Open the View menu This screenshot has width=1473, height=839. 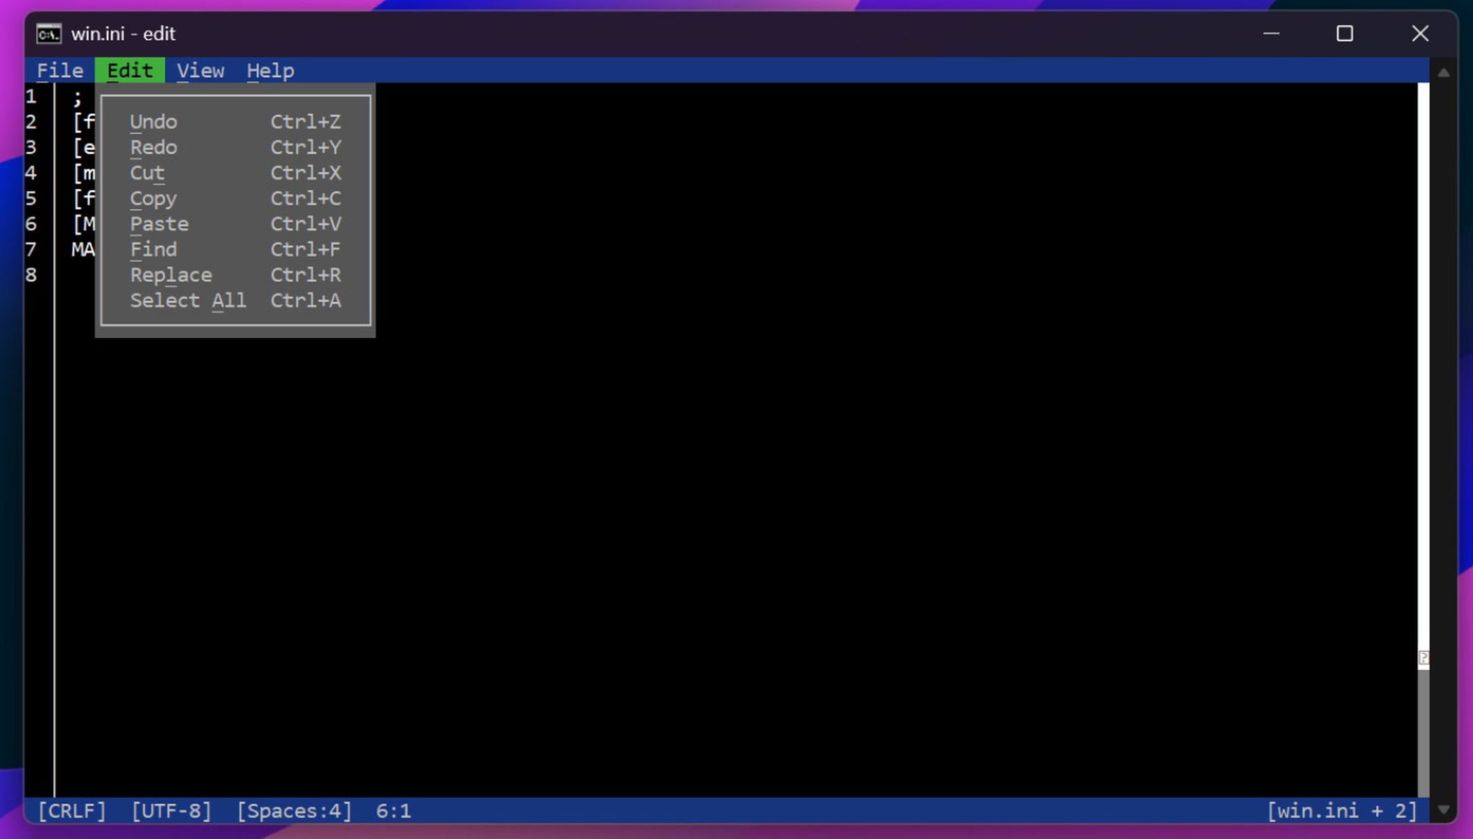click(x=200, y=70)
